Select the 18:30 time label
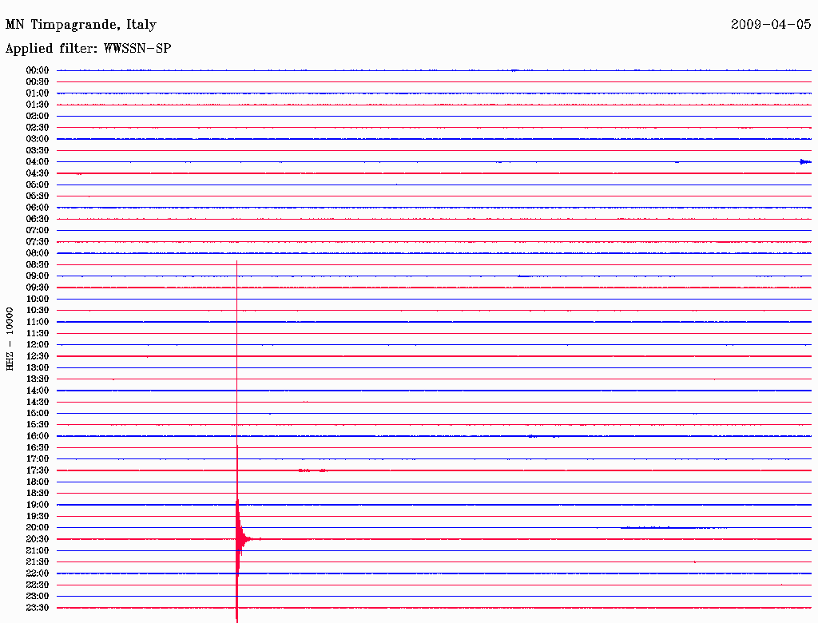This screenshot has height=623, width=818. [x=38, y=493]
